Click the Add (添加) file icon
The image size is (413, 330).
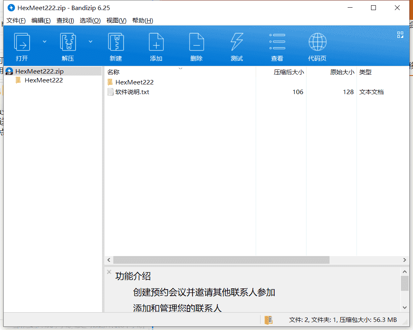tap(156, 42)
